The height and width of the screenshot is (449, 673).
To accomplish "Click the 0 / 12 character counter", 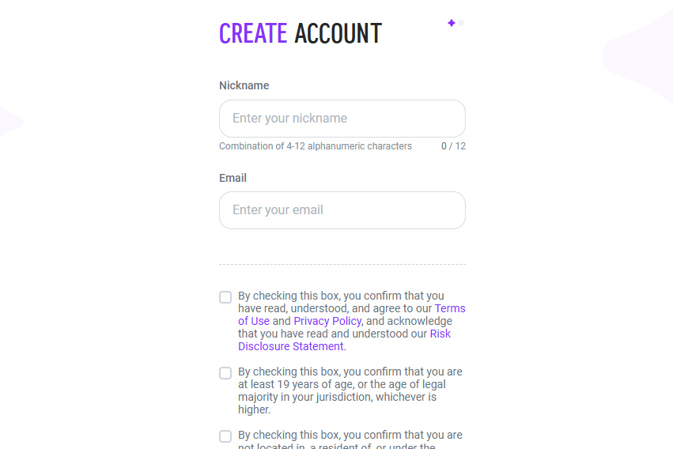I will click(453, 146).
